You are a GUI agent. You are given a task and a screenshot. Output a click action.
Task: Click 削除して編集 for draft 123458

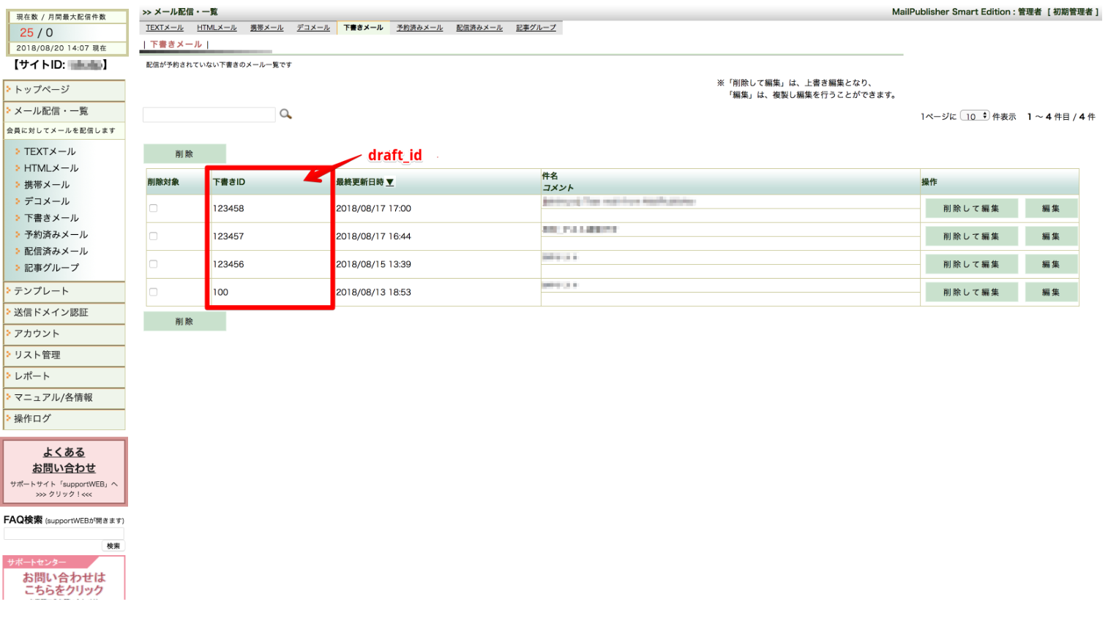point(970,208)
